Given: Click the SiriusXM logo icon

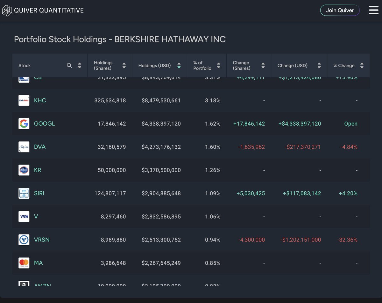Looking at the screenshot, I should pyautogui.click(x=24, y=193).
